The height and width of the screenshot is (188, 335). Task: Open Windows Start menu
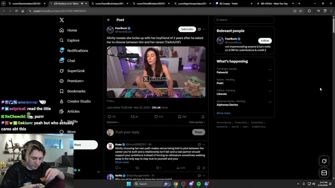click(x=129, y=184)
